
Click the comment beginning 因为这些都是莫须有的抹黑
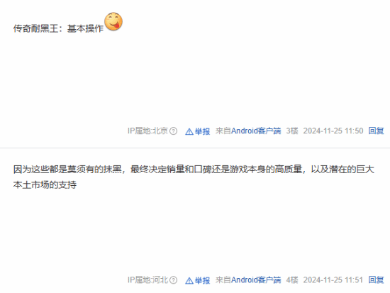[x=194, y=177]
